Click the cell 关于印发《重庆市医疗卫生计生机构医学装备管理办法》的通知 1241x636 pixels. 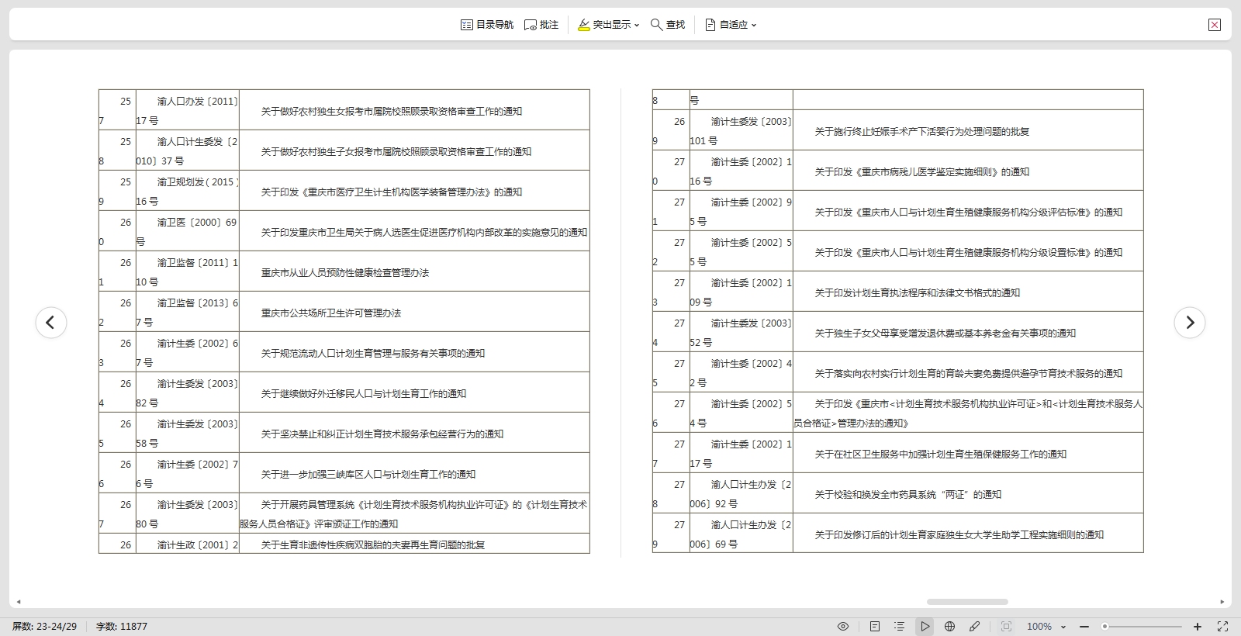(x=414, y=191)
